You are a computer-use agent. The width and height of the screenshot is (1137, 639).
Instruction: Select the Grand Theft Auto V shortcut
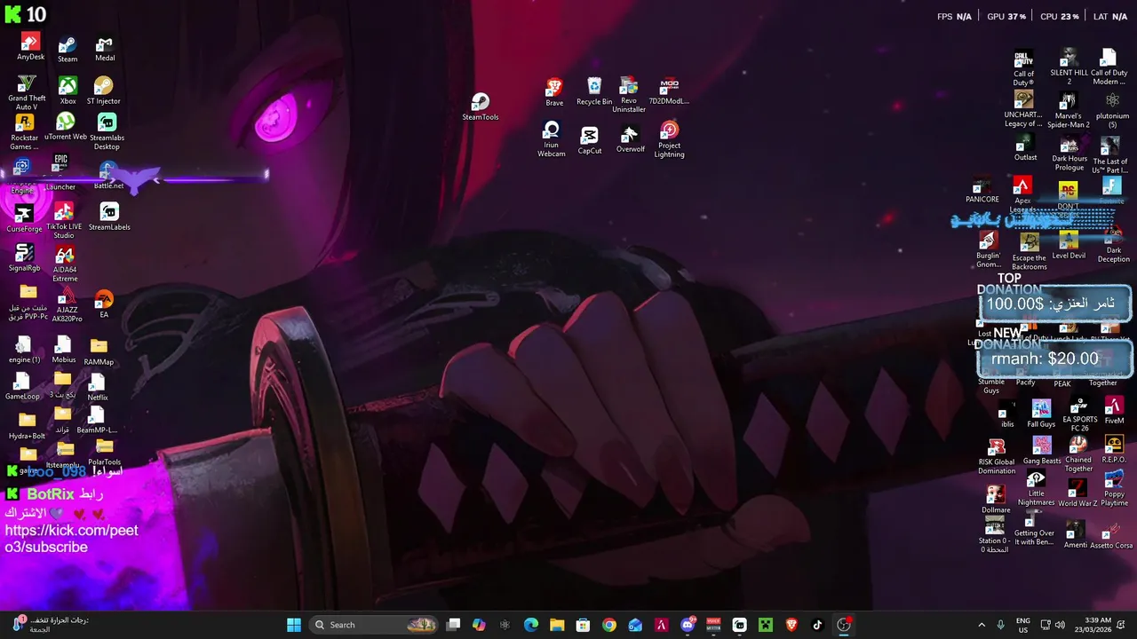click(x=27, y=93)
